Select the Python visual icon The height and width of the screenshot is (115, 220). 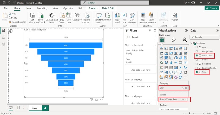click(185, 67)
